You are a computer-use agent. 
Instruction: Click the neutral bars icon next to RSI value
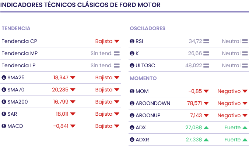pos(206,41)
